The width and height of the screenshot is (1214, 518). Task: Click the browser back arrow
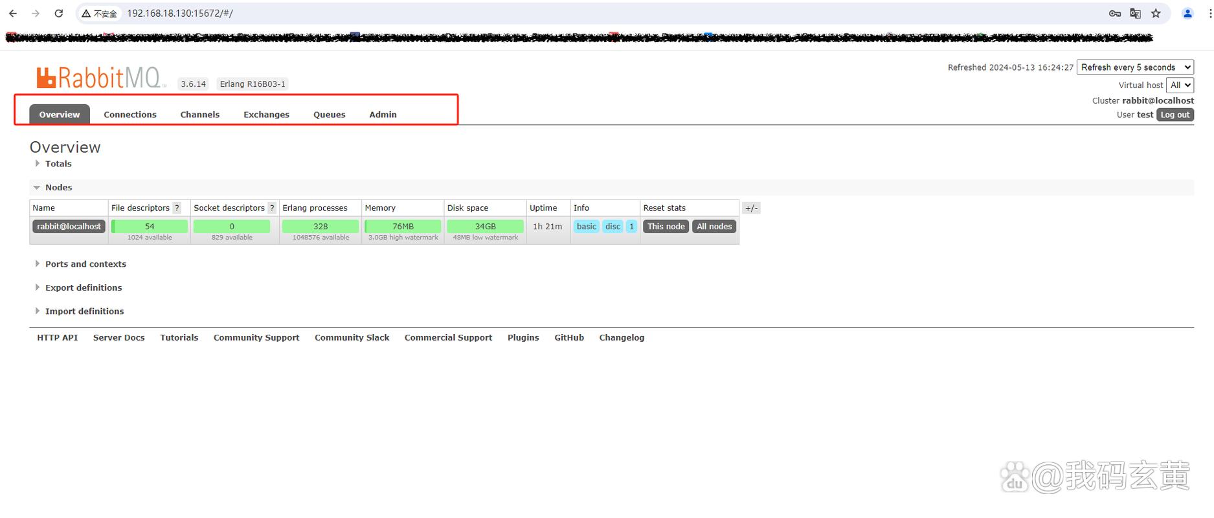[13, 14]
